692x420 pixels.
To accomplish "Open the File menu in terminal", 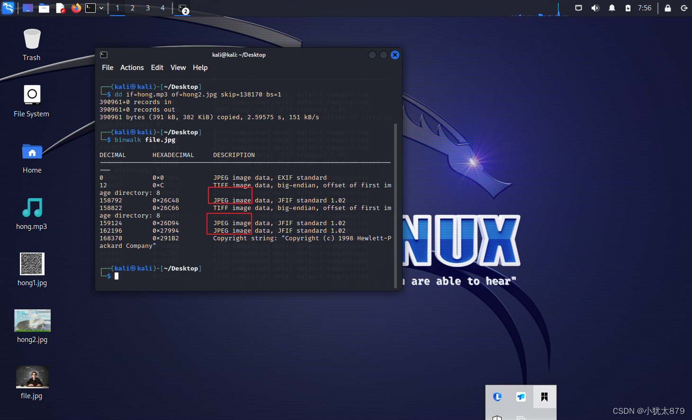I will (x=108, y=68).
